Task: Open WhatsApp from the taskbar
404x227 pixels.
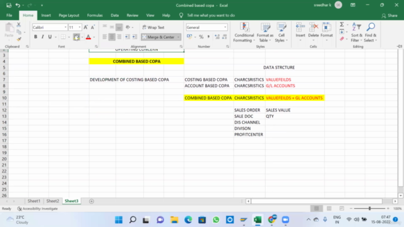Action: (216, 220)
